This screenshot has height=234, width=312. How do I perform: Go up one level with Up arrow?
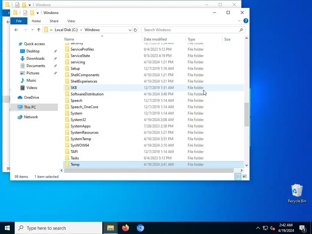pos(39,30)
